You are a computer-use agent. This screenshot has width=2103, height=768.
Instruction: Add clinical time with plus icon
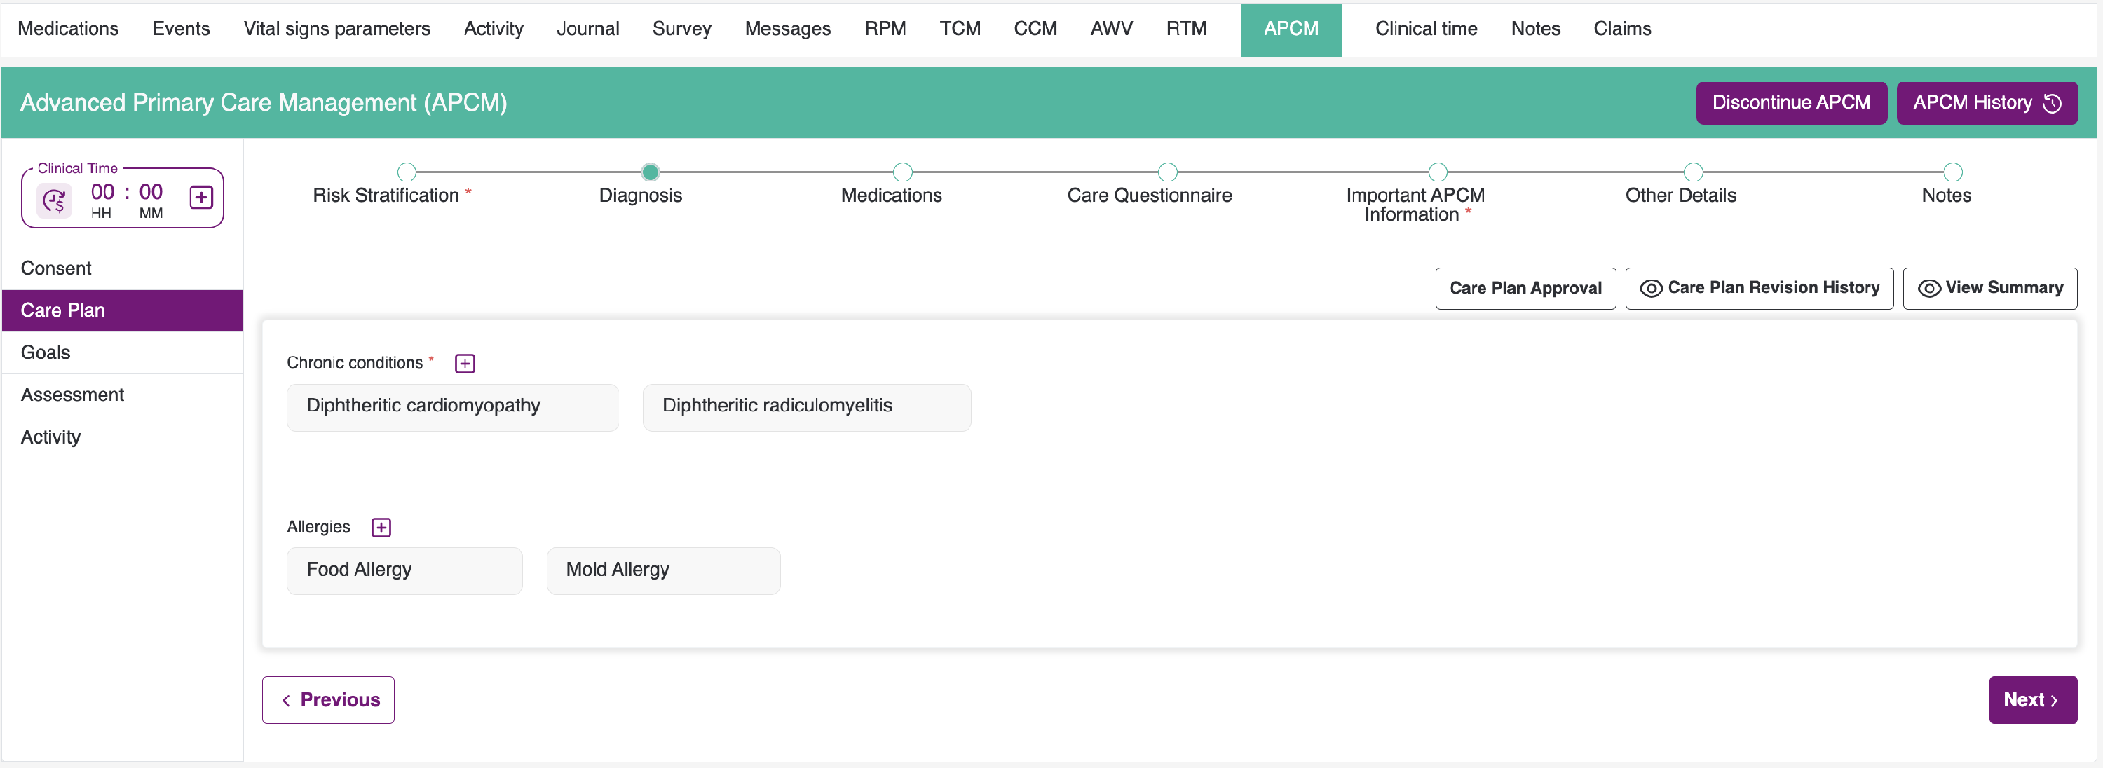coord(200,198)
